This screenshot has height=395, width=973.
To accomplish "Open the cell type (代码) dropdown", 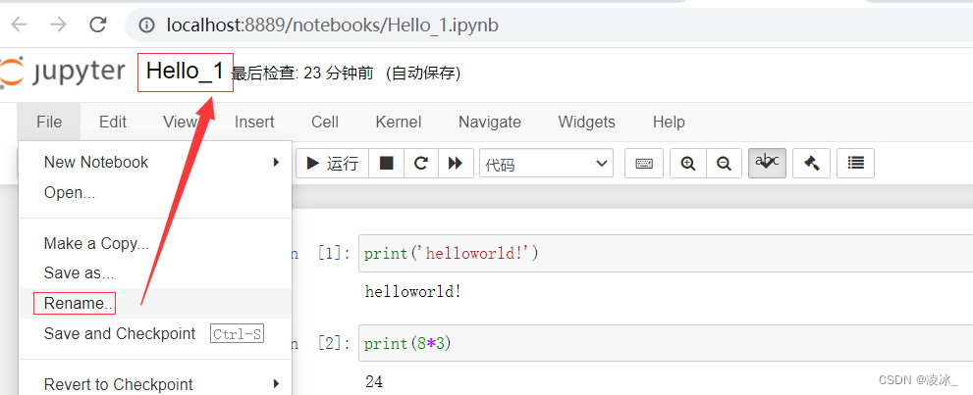I will coord(546,164).
